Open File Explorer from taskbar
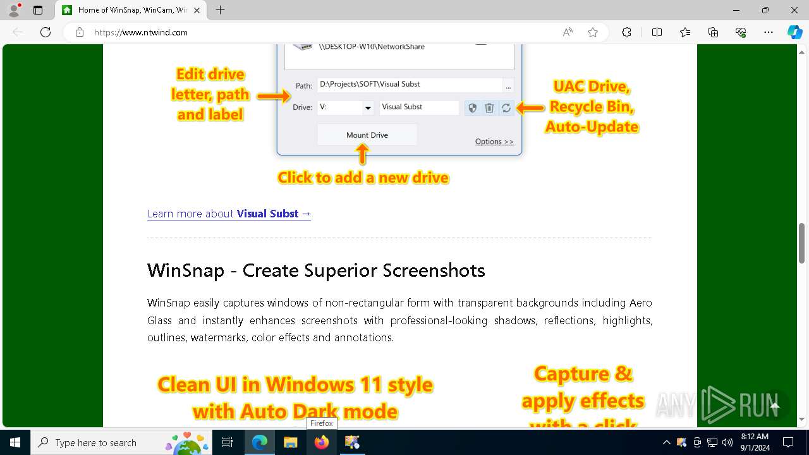This screenshot has width=809, height=455. click(290, 442)
